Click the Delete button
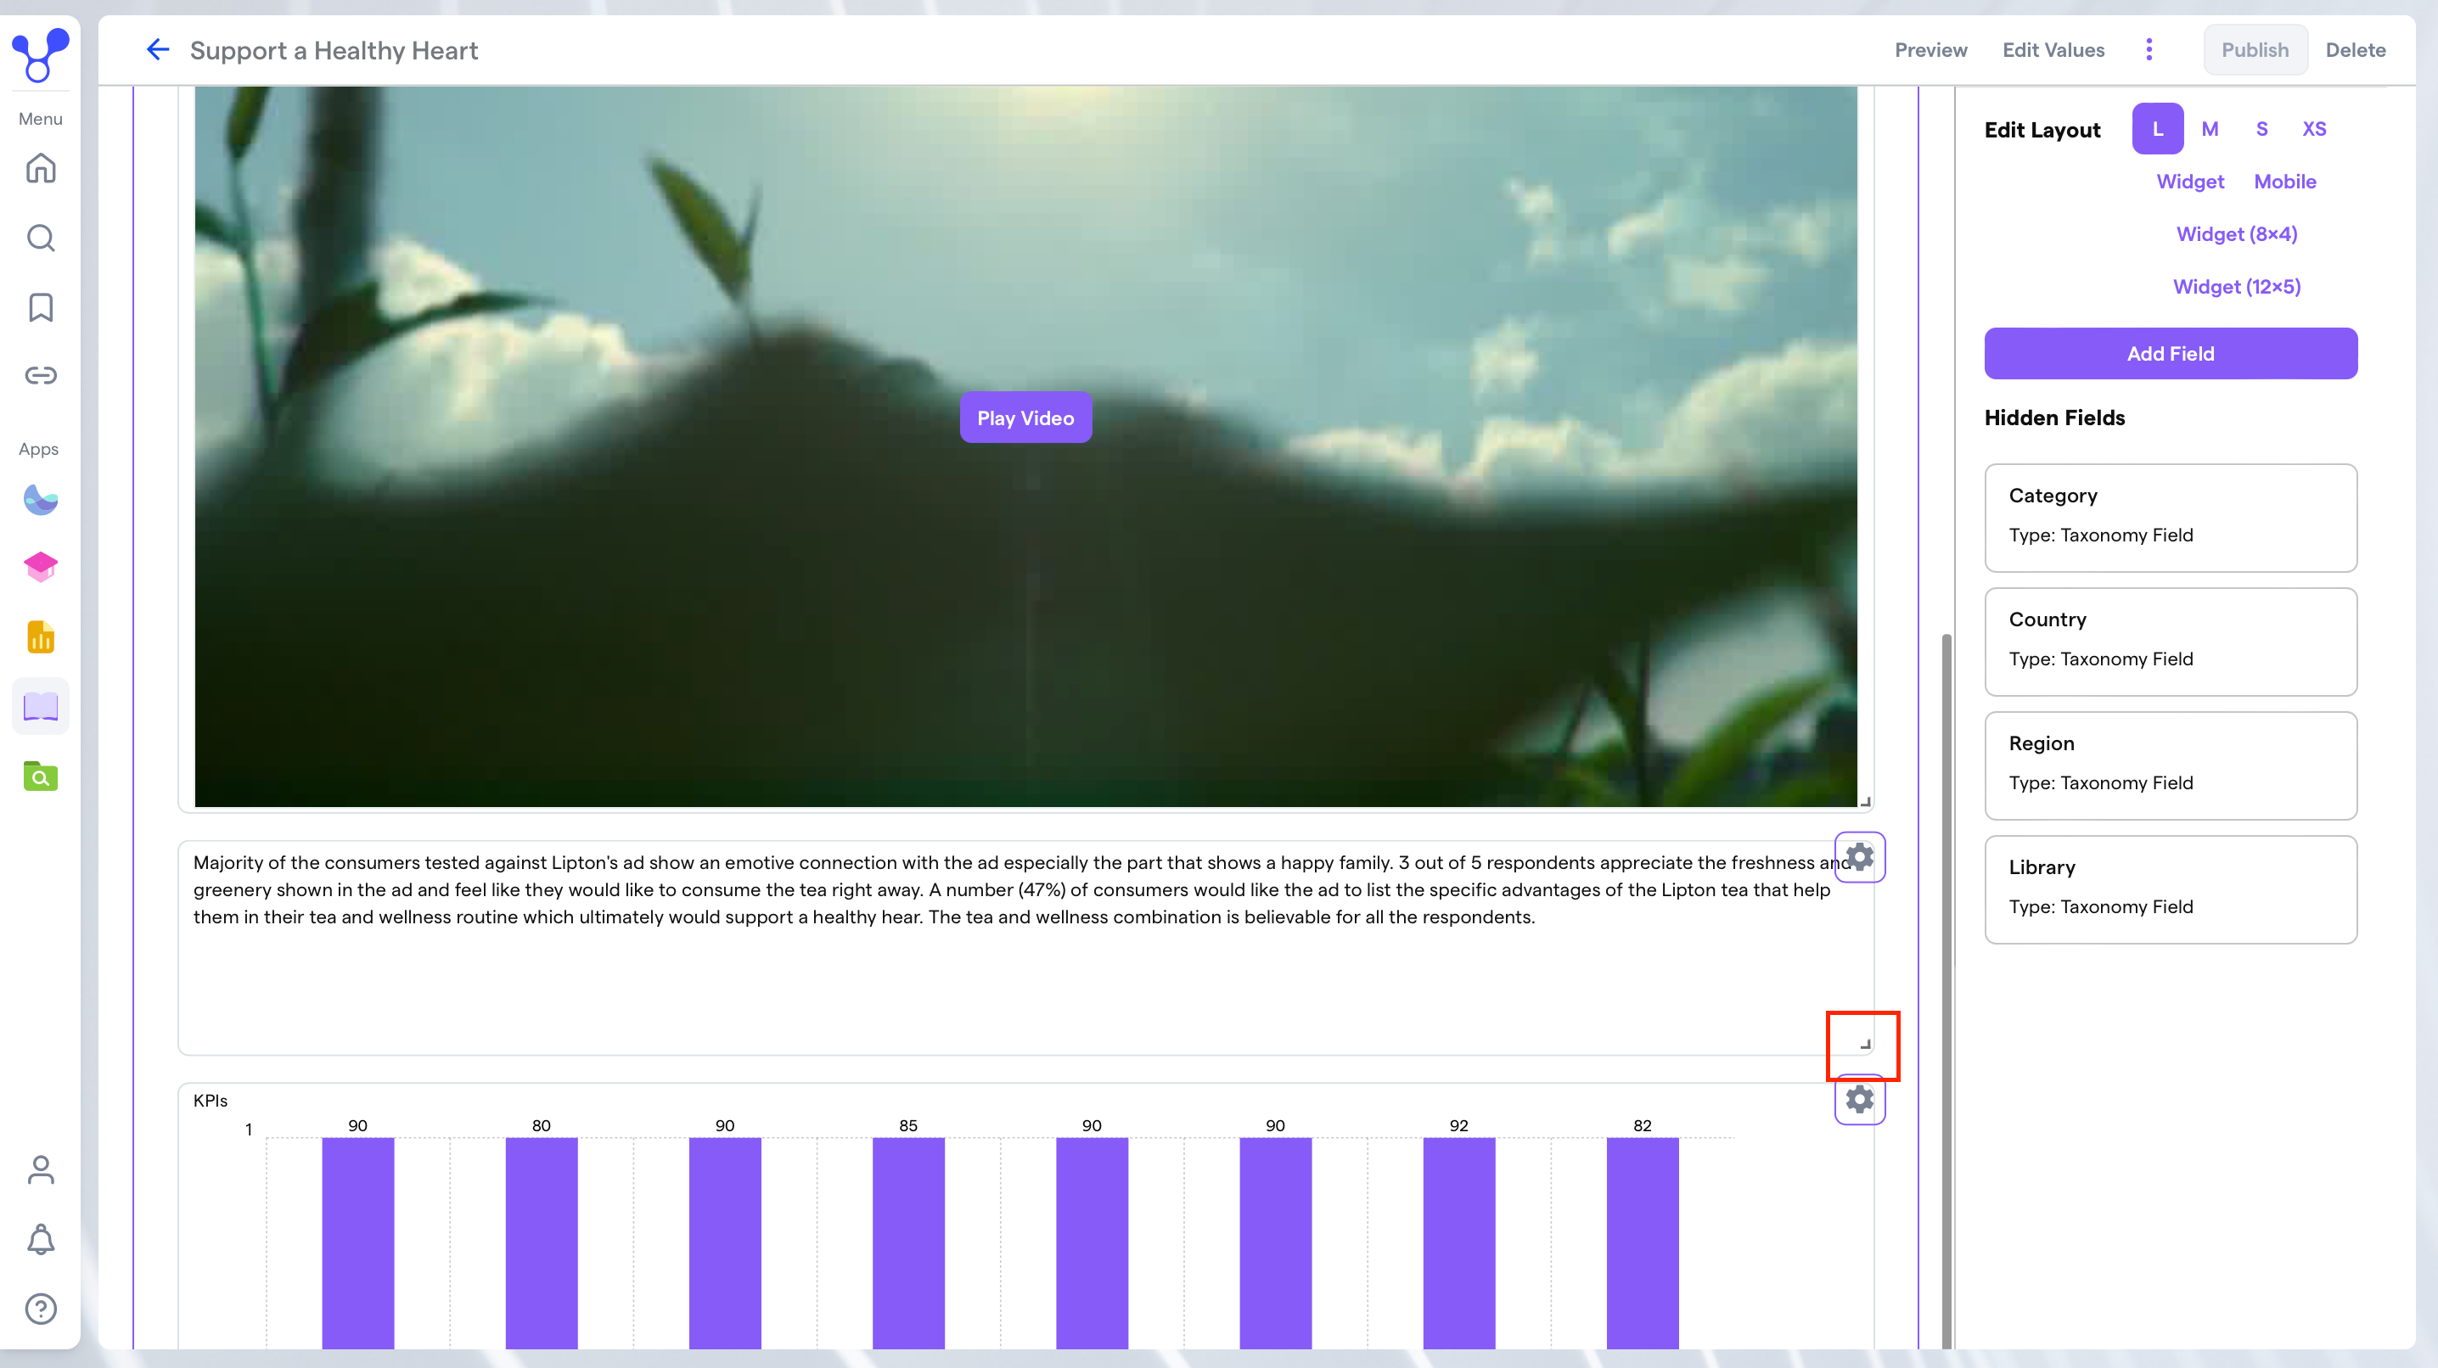Image resolution: width=2438 pixels, height=1368 pixels. click(x=2356, y=49)
